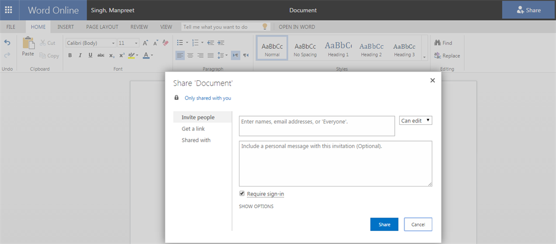The height and width of the screenshot is (244, 556).
Task: Click the Find binoculars icon
Action: 438,43
